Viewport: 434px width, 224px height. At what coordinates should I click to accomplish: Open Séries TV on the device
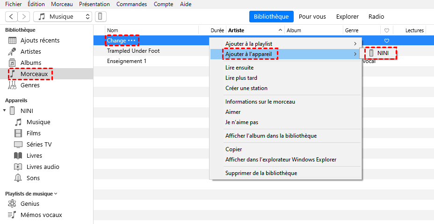[39, 145]
